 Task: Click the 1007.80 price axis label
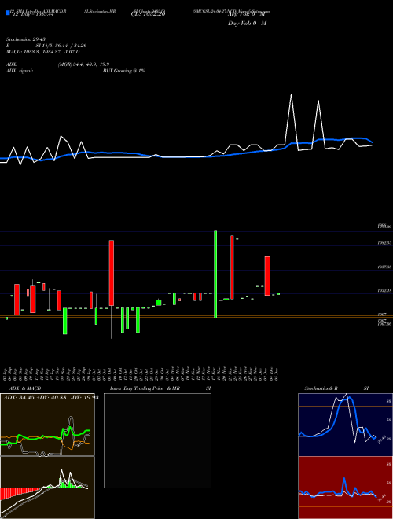[384, 324]
